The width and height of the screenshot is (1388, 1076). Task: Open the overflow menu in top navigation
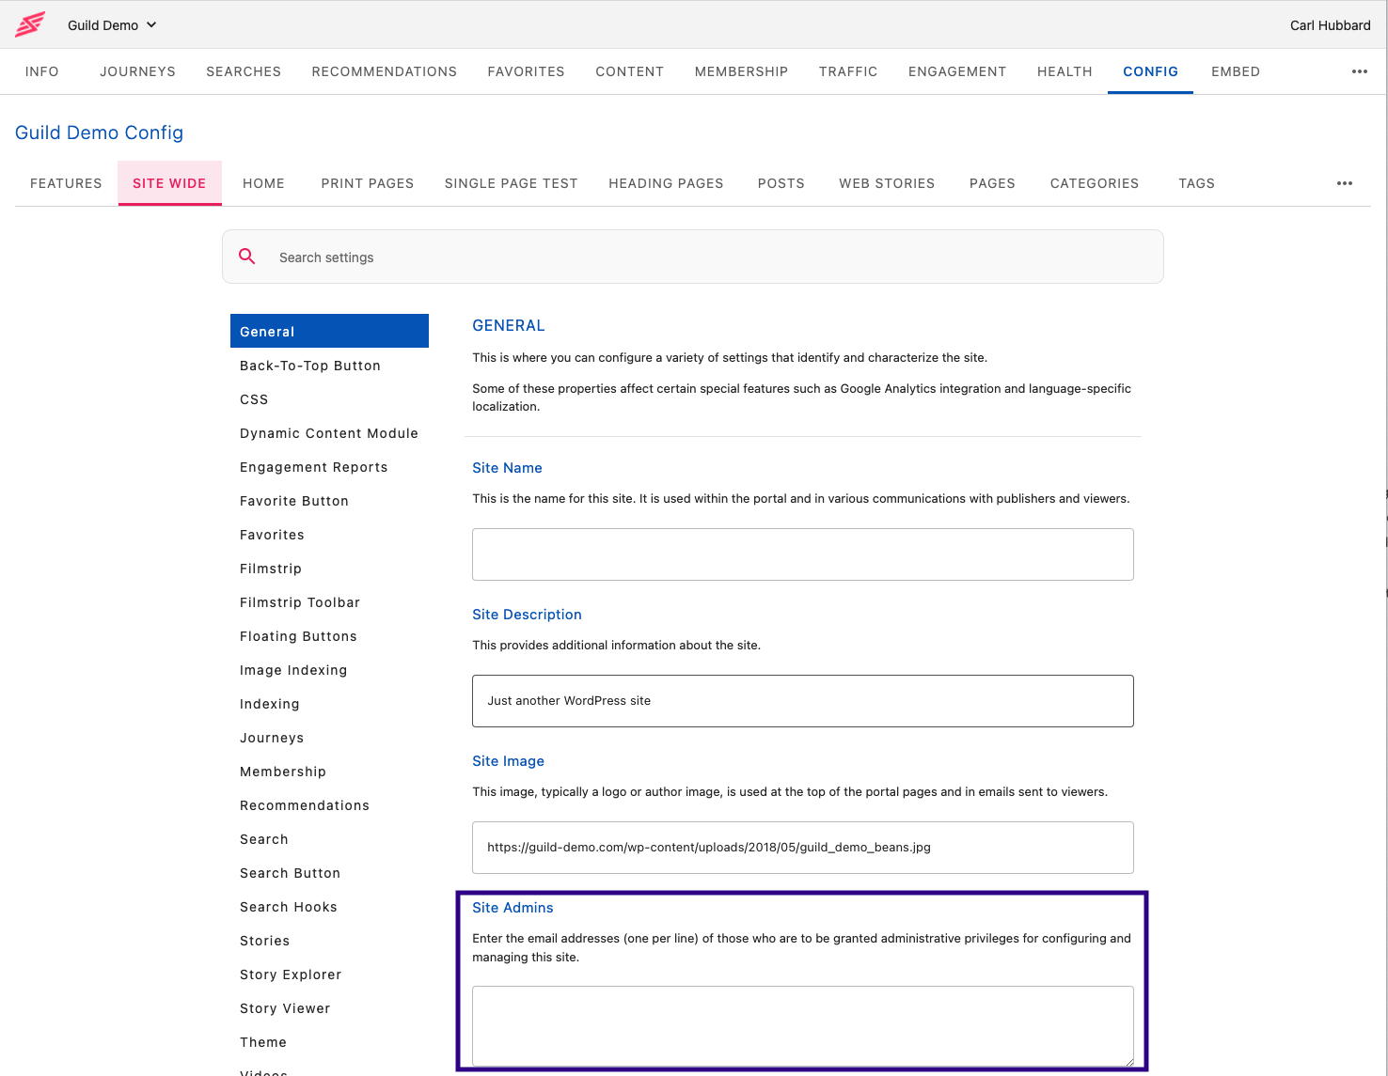coord(1359,71)
